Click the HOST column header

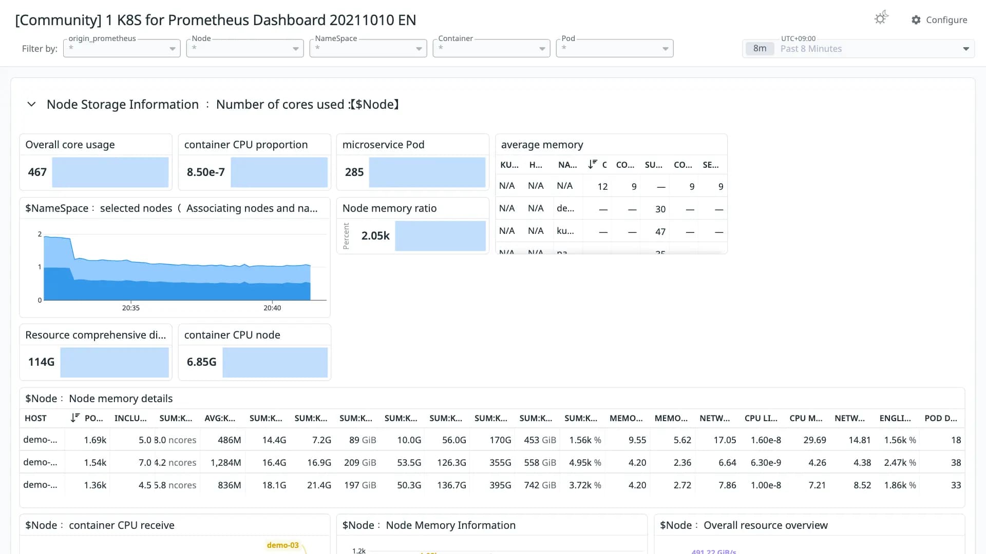click(x=35, y=418)
